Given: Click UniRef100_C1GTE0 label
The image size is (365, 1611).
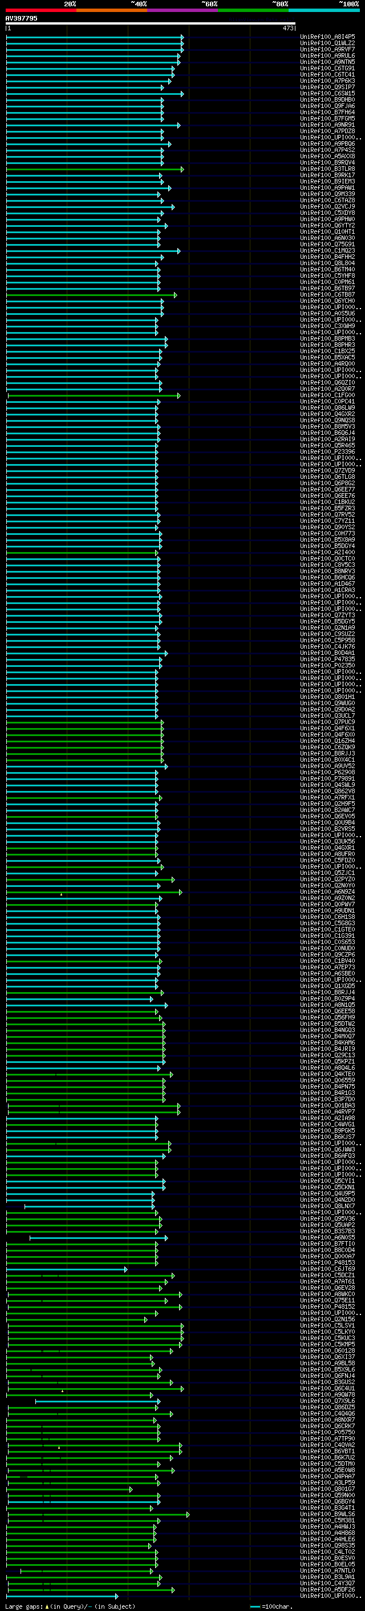Looking at the screenshot, I should point(327,929).
